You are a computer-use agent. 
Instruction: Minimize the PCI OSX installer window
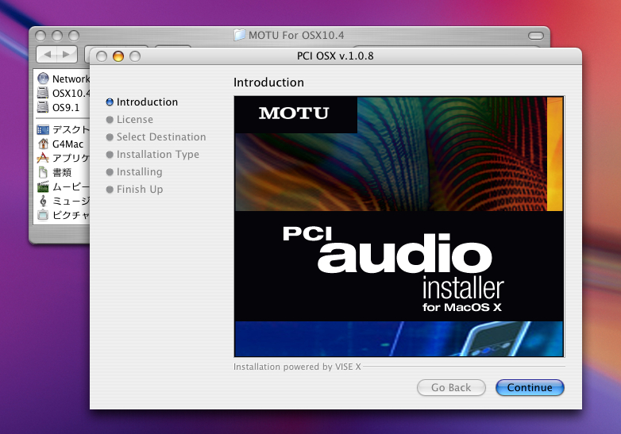(x=118, y=56)
